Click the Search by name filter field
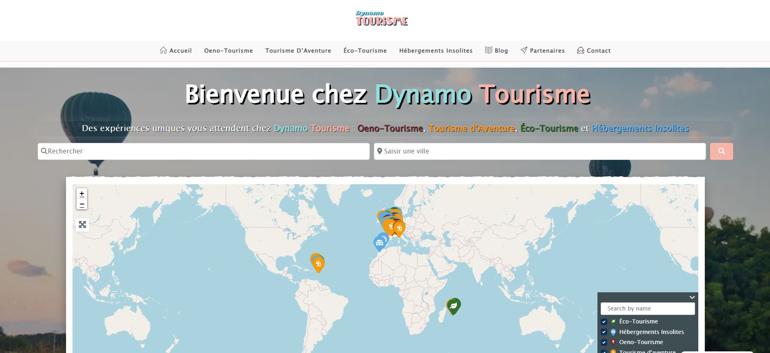The image size is (770, 353). [x=648, y=308]
